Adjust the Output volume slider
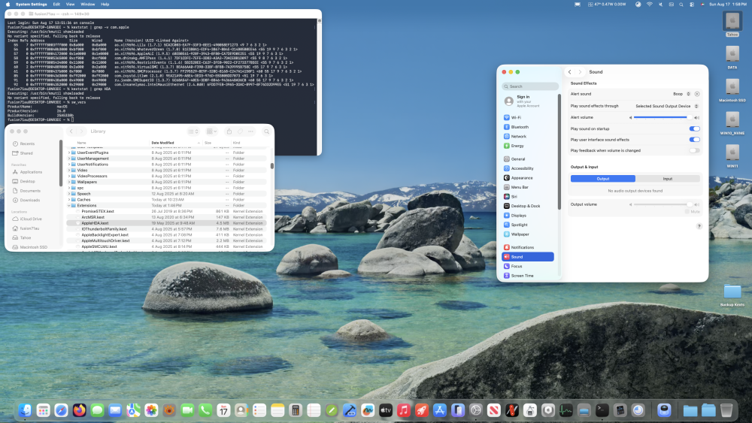 coord(663,204)
